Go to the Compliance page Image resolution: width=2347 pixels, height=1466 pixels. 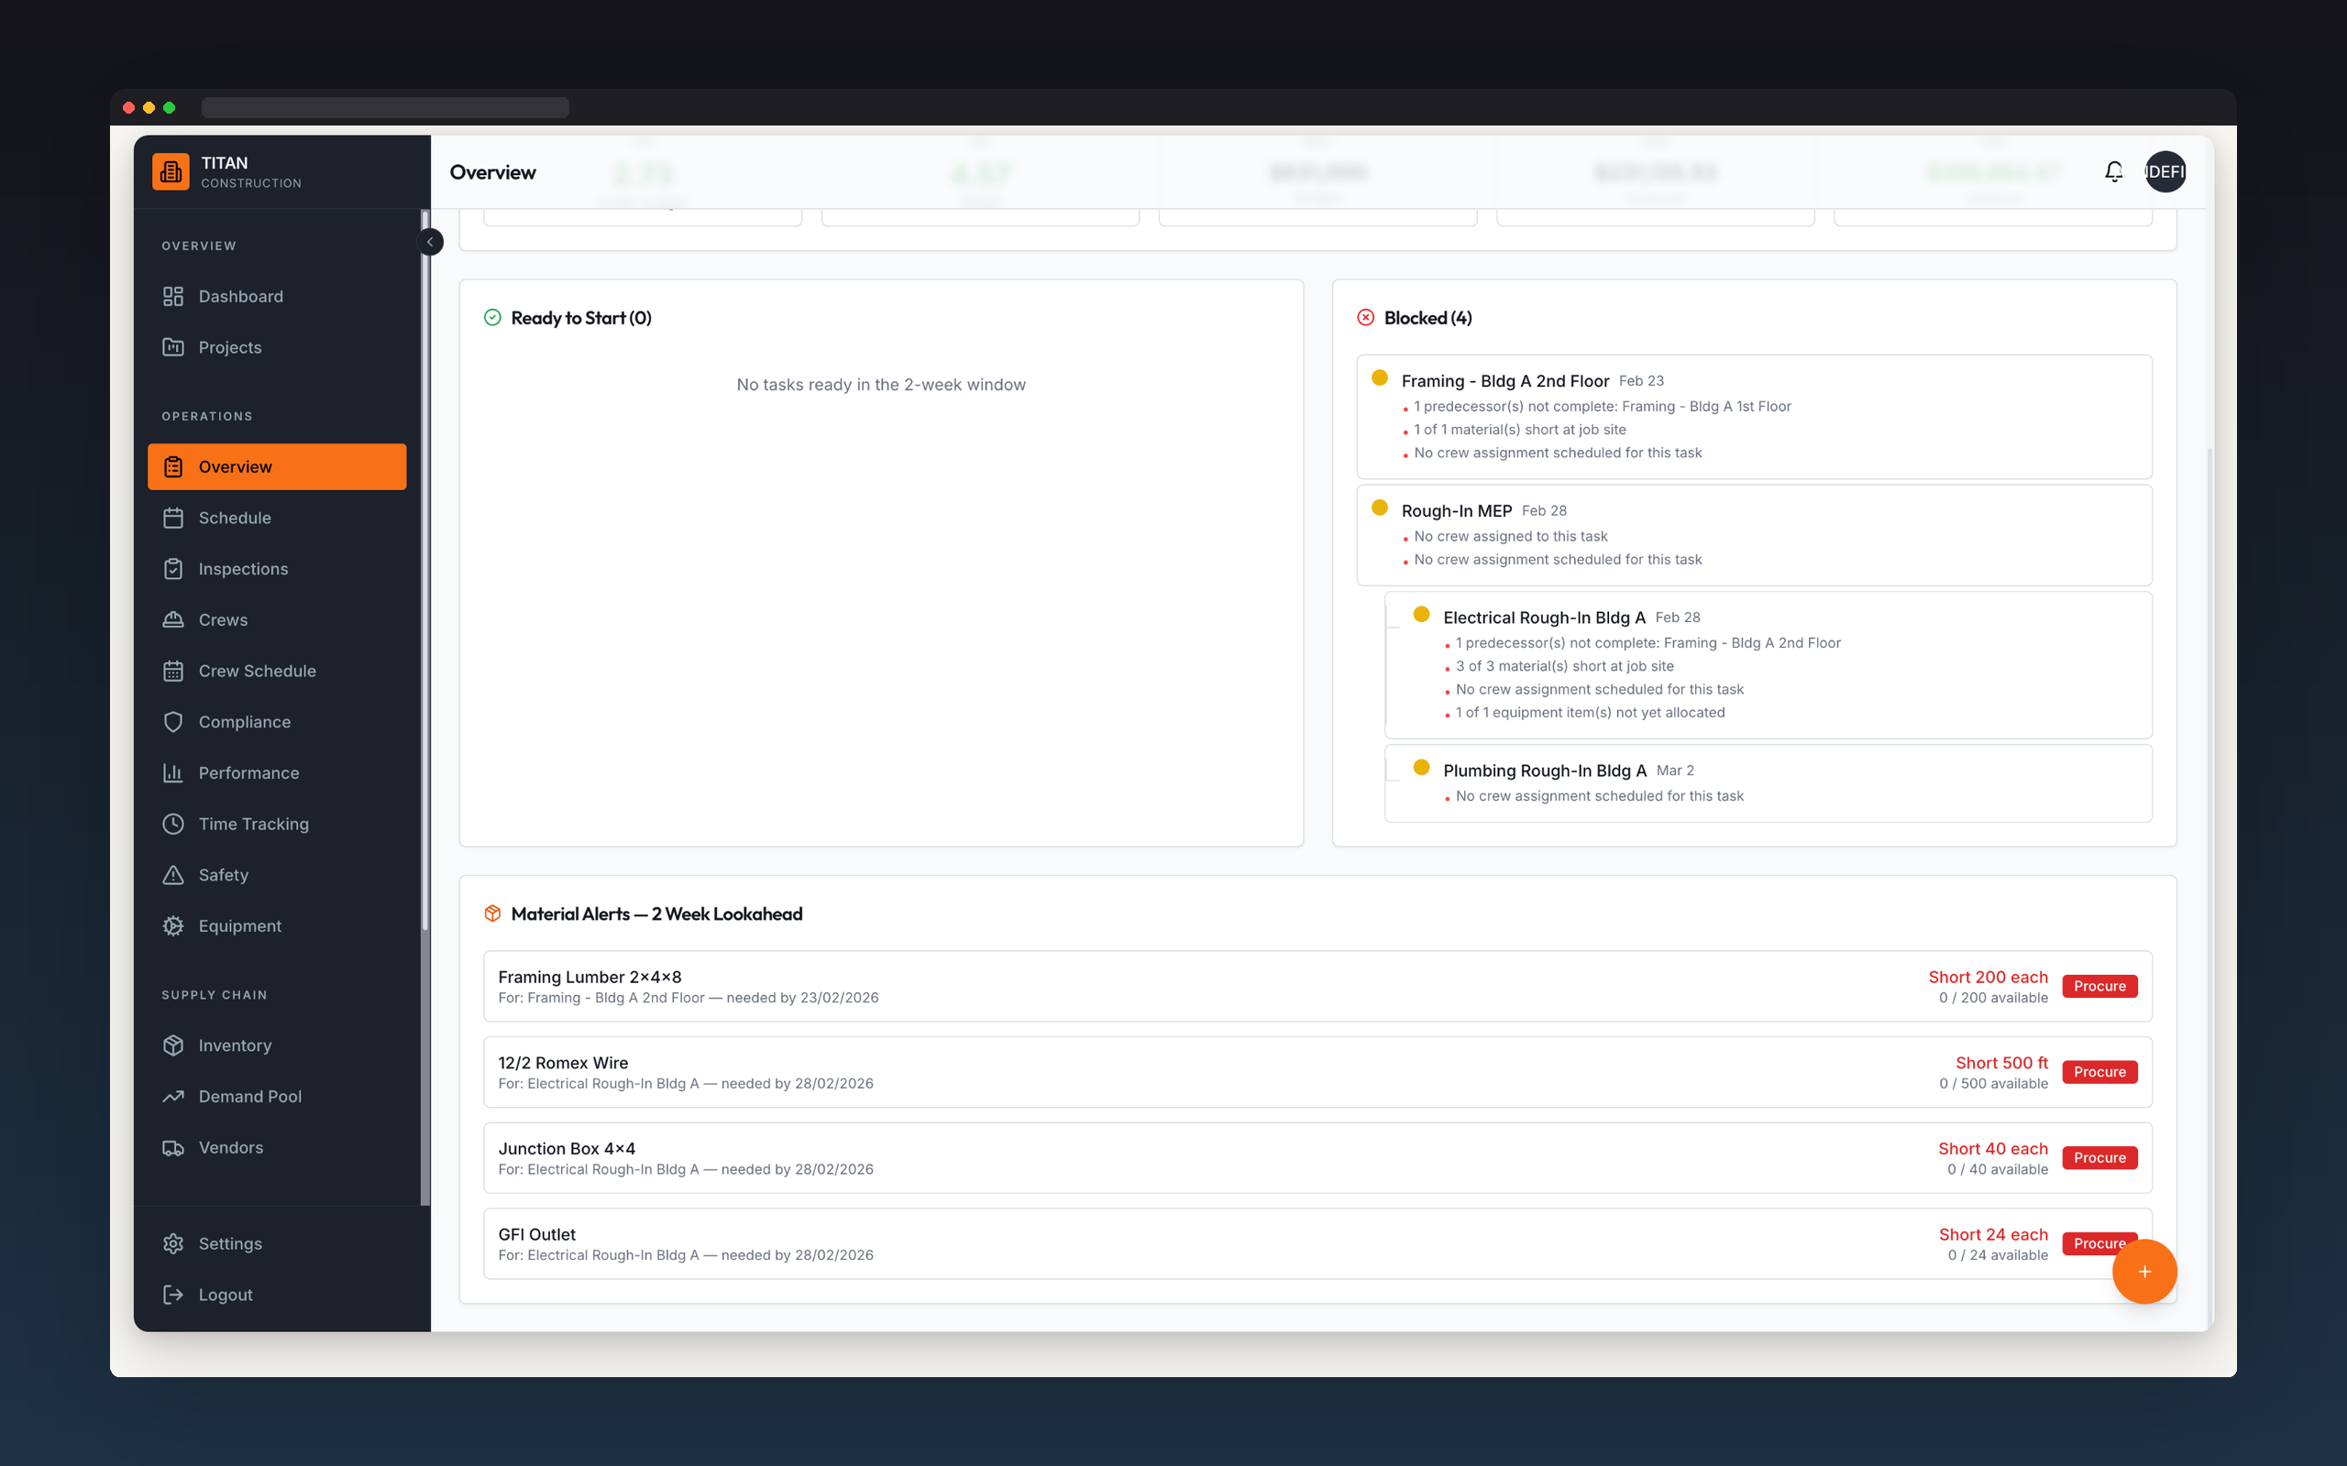(276, 722)
